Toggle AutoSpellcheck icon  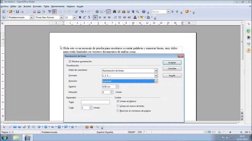(x=54, y=12)
